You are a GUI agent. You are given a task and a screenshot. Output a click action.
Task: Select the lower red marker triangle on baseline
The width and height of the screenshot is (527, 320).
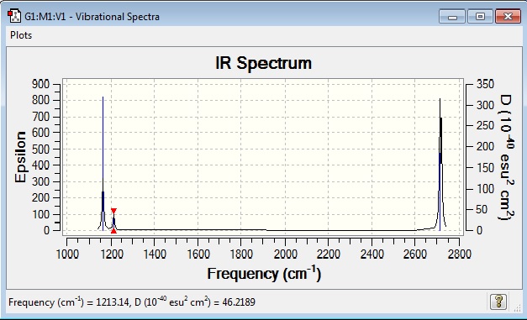[x=113, y=231]
